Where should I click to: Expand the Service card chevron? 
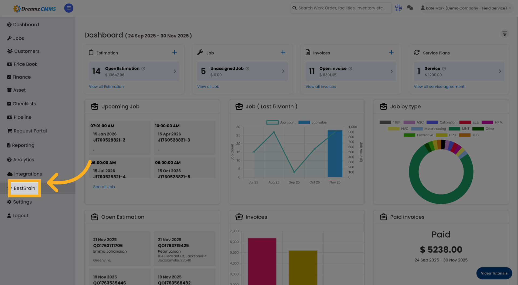point(500,71)
